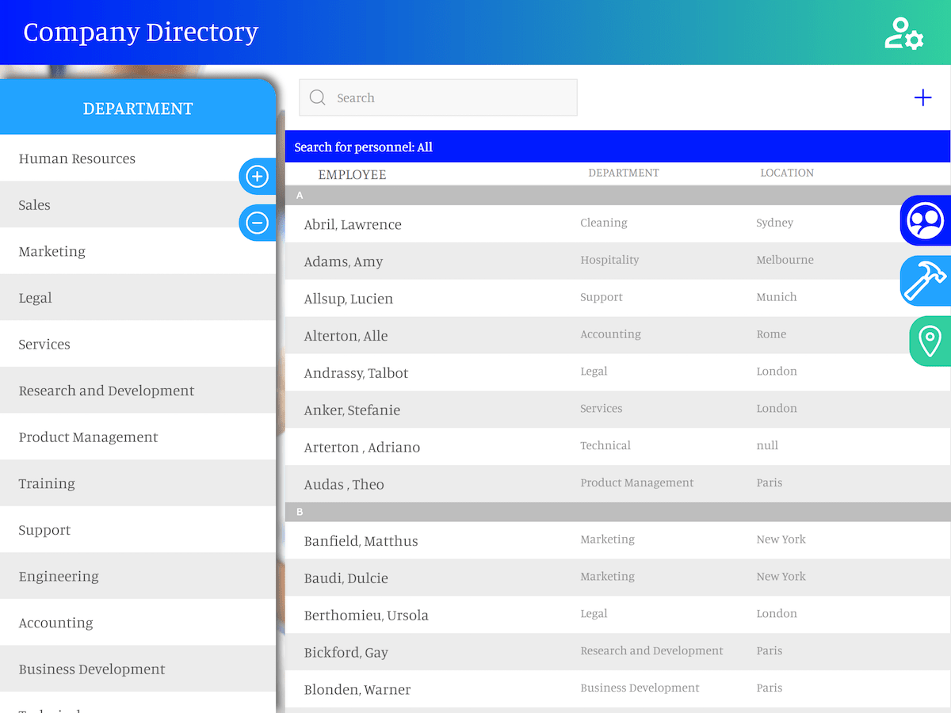
Task: Click Hospitality in Adams row
Action: click(x=609, y=260)
